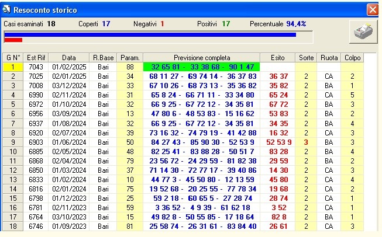Click the Param. cell with value 81
This screenshot has height=237, width=382.
tap(129, 226)
